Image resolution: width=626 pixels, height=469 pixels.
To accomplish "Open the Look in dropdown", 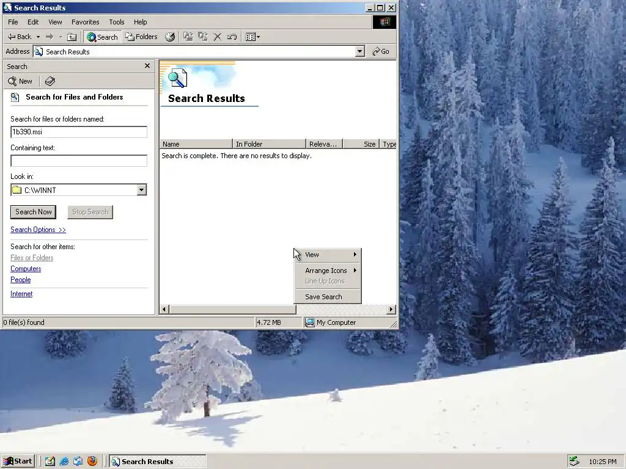I will tap(142, 190).
